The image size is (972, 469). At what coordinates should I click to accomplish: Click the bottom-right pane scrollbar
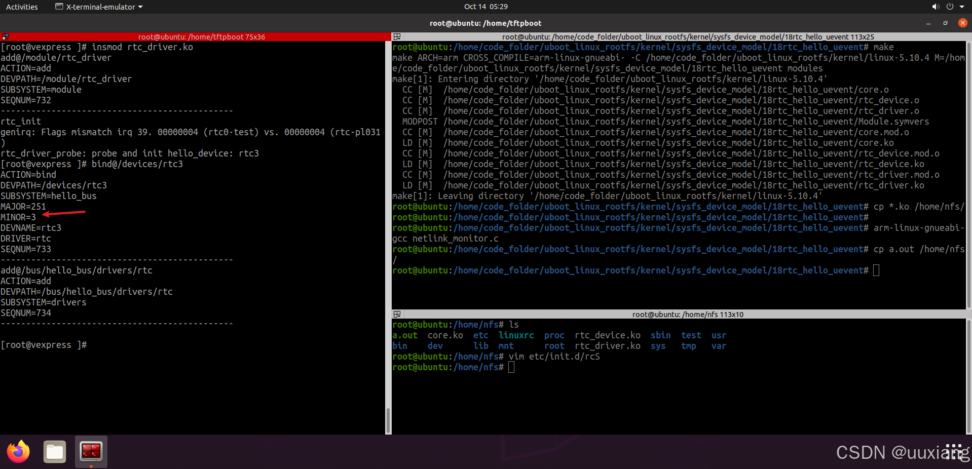(x=969, y=376)
